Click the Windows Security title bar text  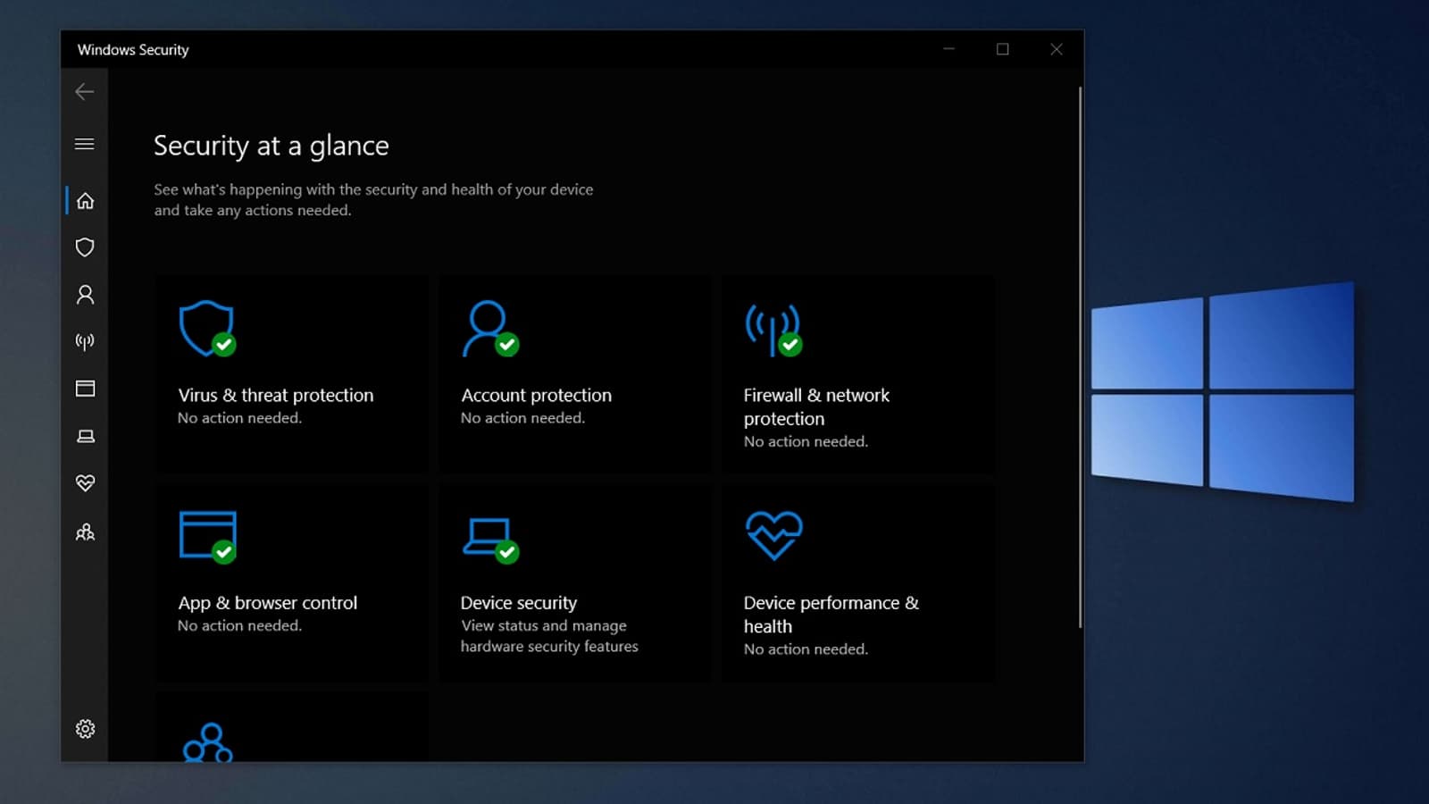coord(133,50)
